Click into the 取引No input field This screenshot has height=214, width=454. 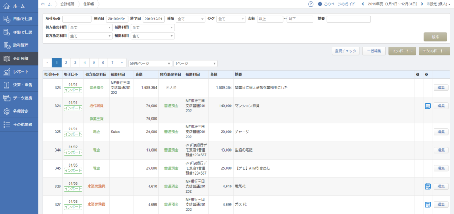(x=77, y=19)
